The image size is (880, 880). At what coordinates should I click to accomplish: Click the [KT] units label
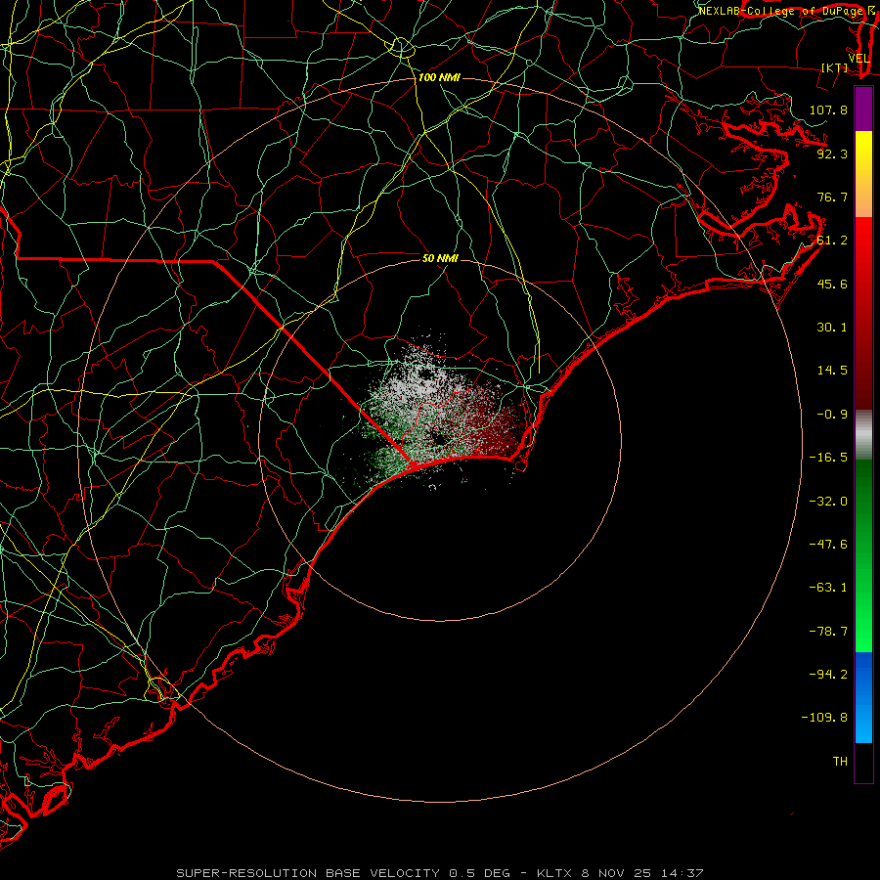[x=835, y=67]
